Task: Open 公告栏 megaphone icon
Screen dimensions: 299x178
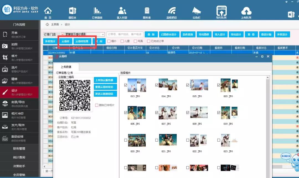Action: pyautogui.click(x=196, y=12)
